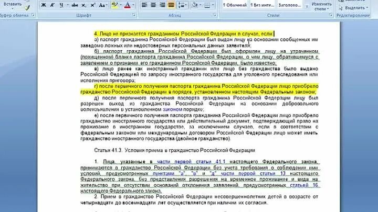Click paragraph starting 'е) после первичного получения'

[x=199, y=127]
